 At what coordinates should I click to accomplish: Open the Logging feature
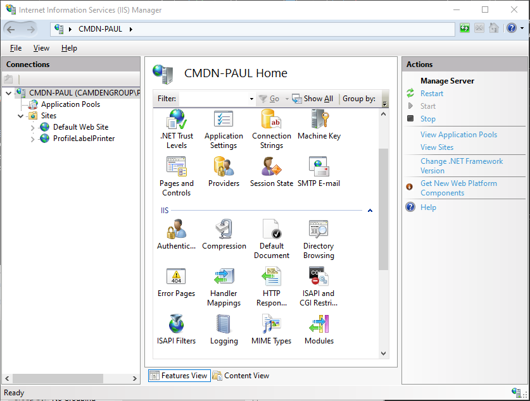point(224,330)
